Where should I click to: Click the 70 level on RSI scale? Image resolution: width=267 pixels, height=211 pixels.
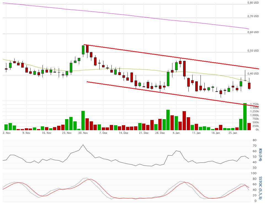tap(255, 146)
